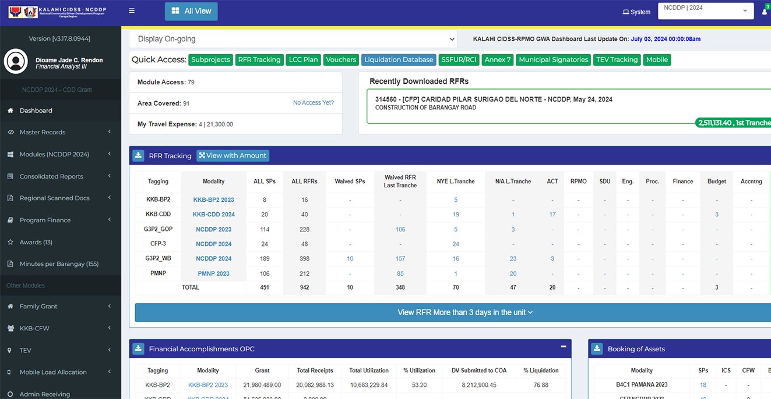The image size is (771, 399).
Task: Click the No Access Yet? link
Action: pos(314,102)
